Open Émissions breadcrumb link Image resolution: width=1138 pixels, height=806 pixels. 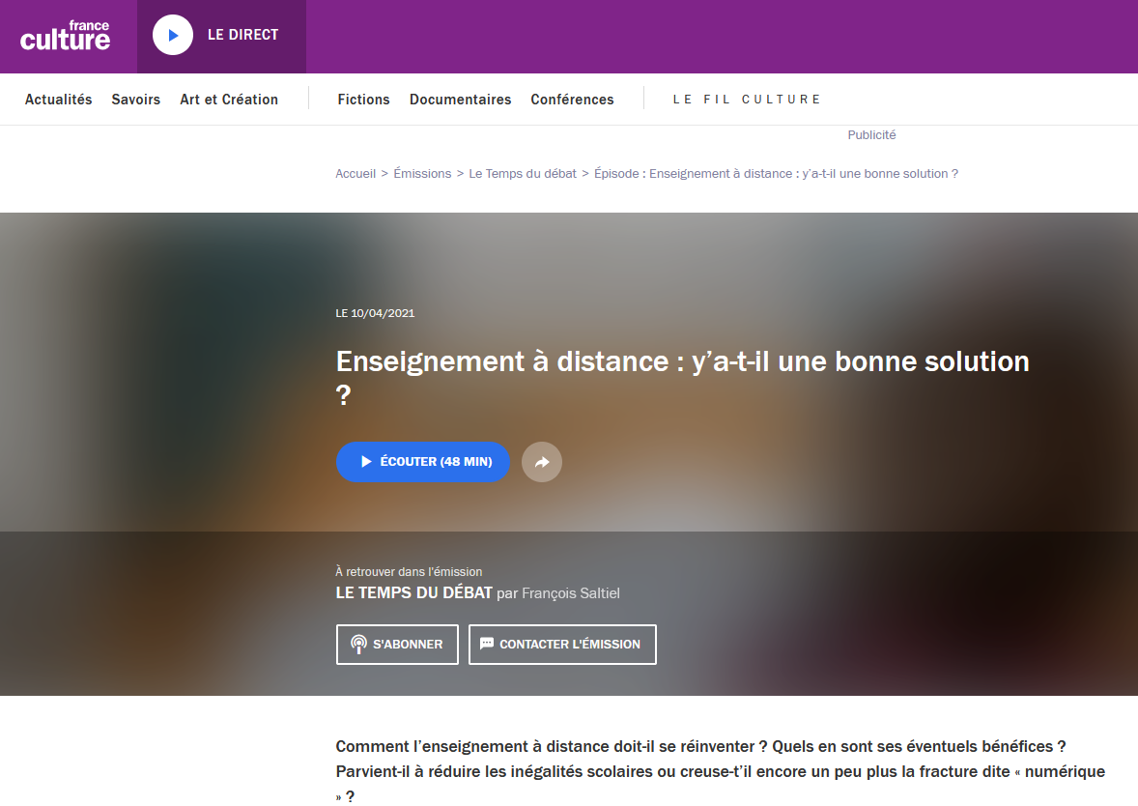click(422, 174)
